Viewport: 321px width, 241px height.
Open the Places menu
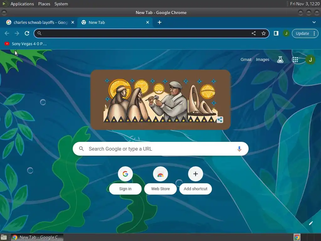44,4
